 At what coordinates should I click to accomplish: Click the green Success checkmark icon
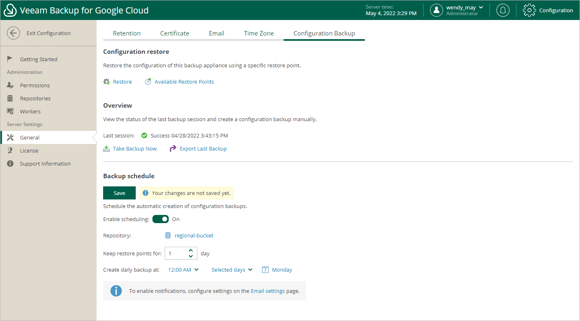(144, 135)
